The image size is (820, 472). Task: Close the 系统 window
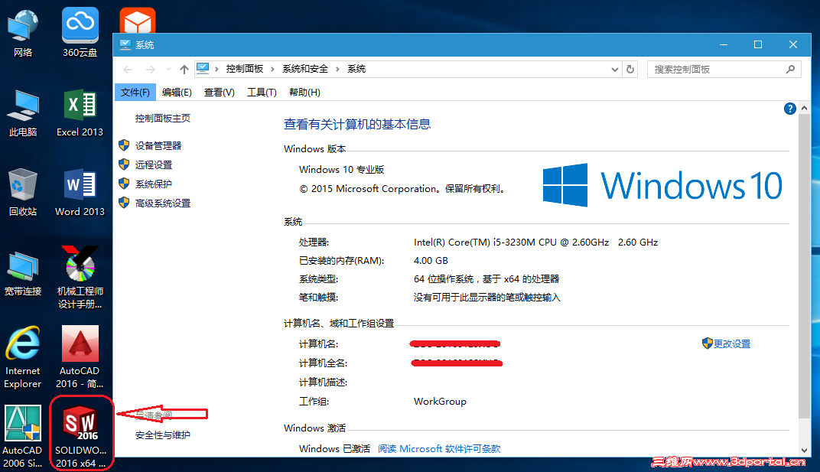792,45
